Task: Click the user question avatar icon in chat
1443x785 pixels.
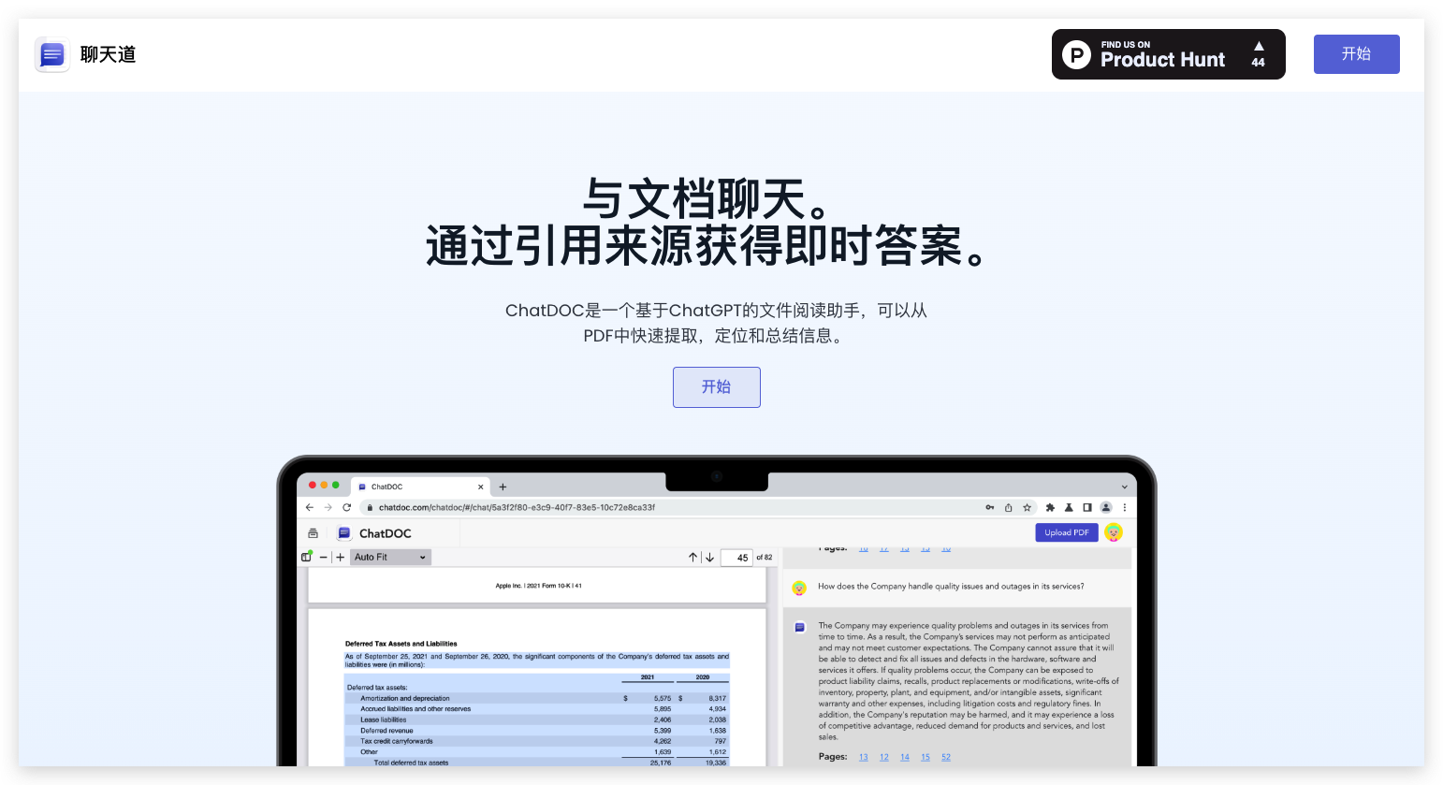Action: [799, 588]
